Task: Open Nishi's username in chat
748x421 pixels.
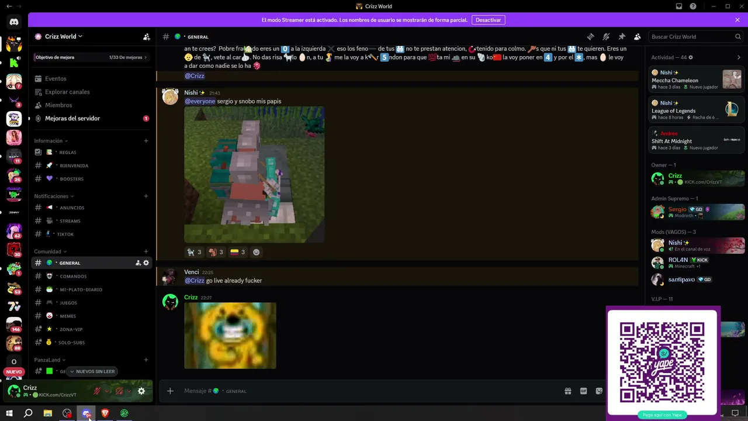Action: pos(191,93)
